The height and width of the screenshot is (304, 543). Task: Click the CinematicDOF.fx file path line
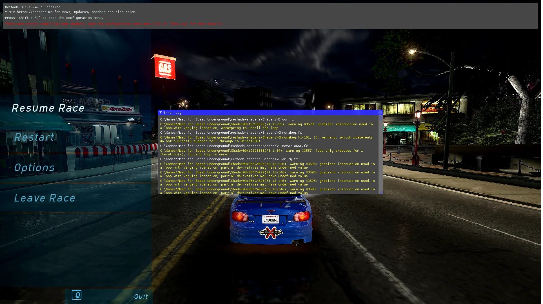point(235,146)
